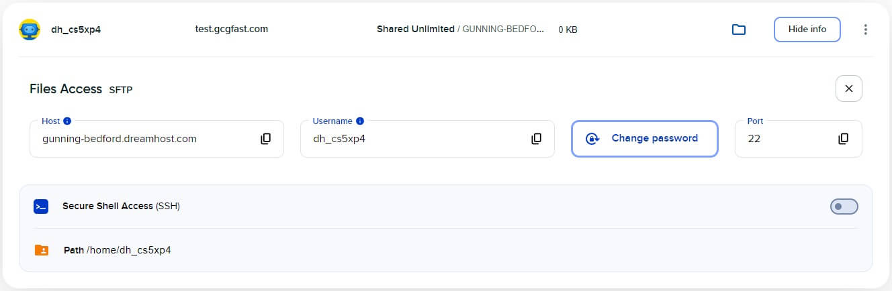This screenshot has height=291, width=892.
Task: Enable the Secure Shell Access toggle
Action: (844, 207)
